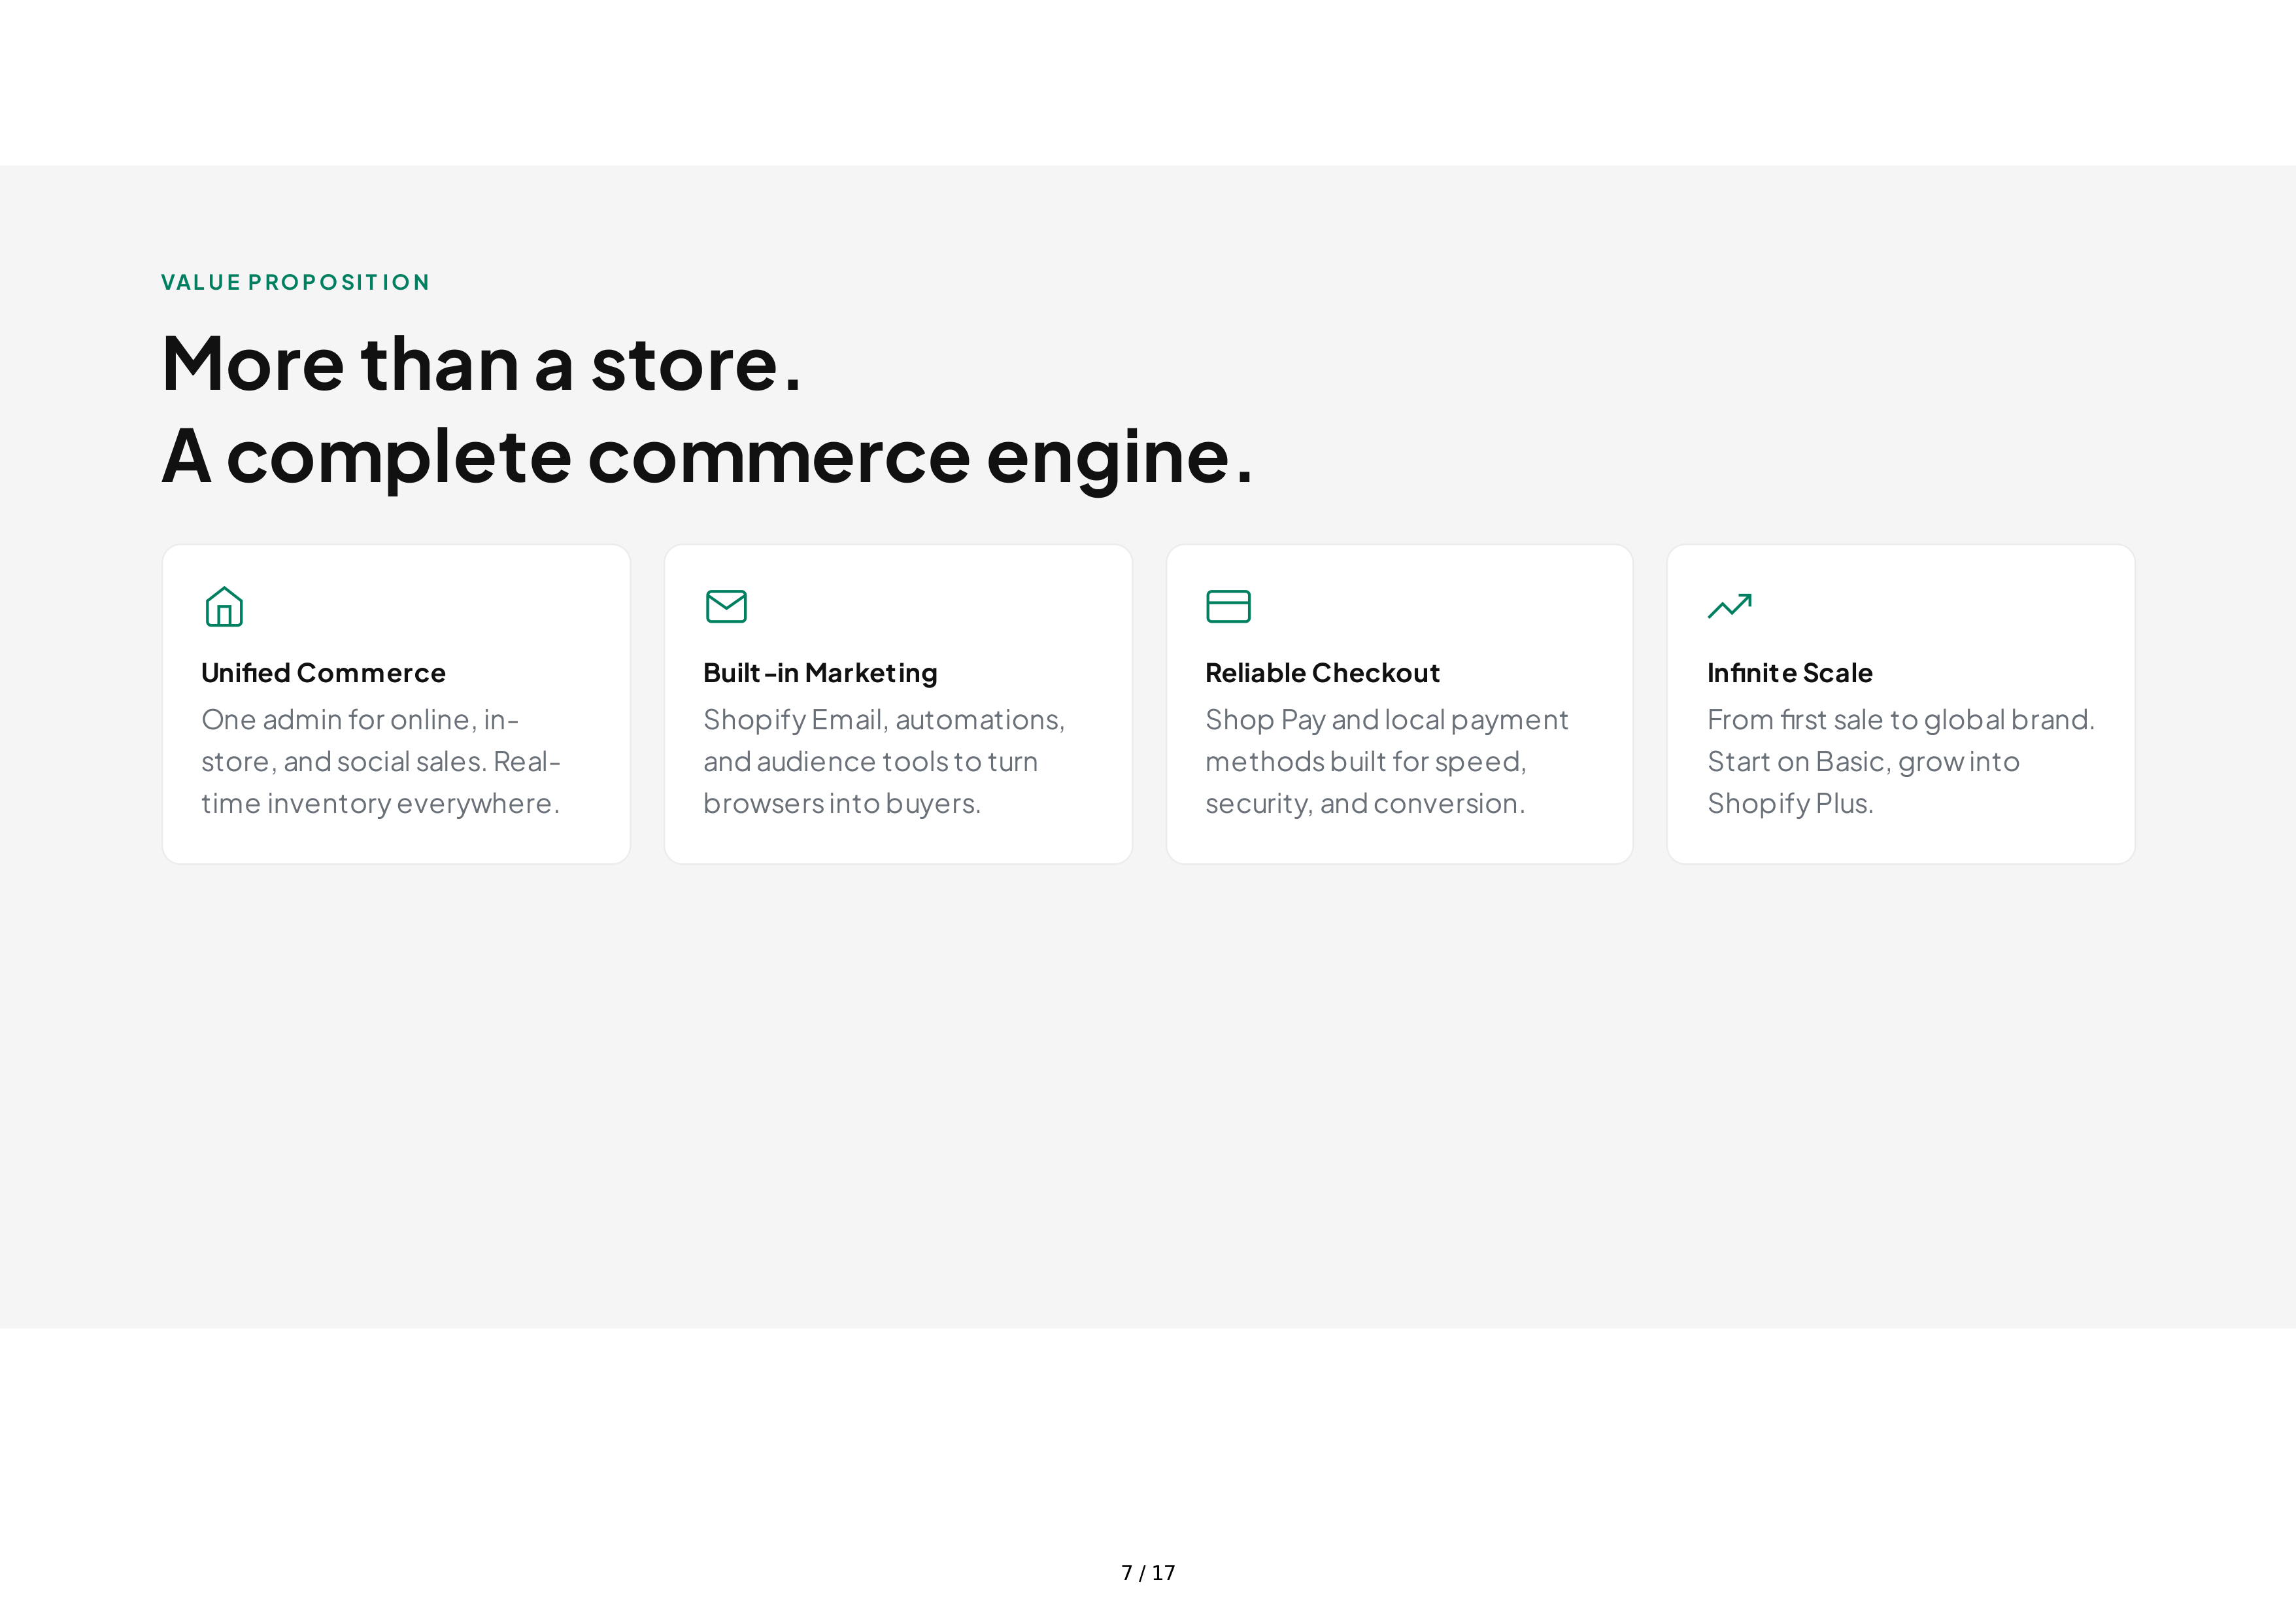Image resolution: width=2296 pixels, height=1624 pixels.
Task: Click the 'Shopify Email, automations' description
Action: coord(884,761)
